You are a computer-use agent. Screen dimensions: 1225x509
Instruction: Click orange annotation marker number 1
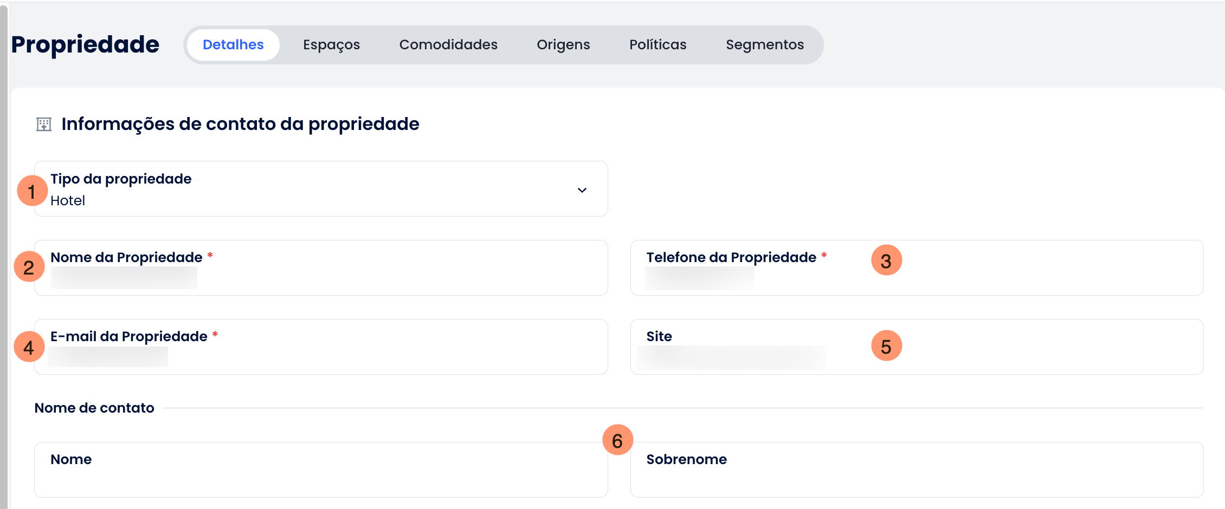[32, 191]
